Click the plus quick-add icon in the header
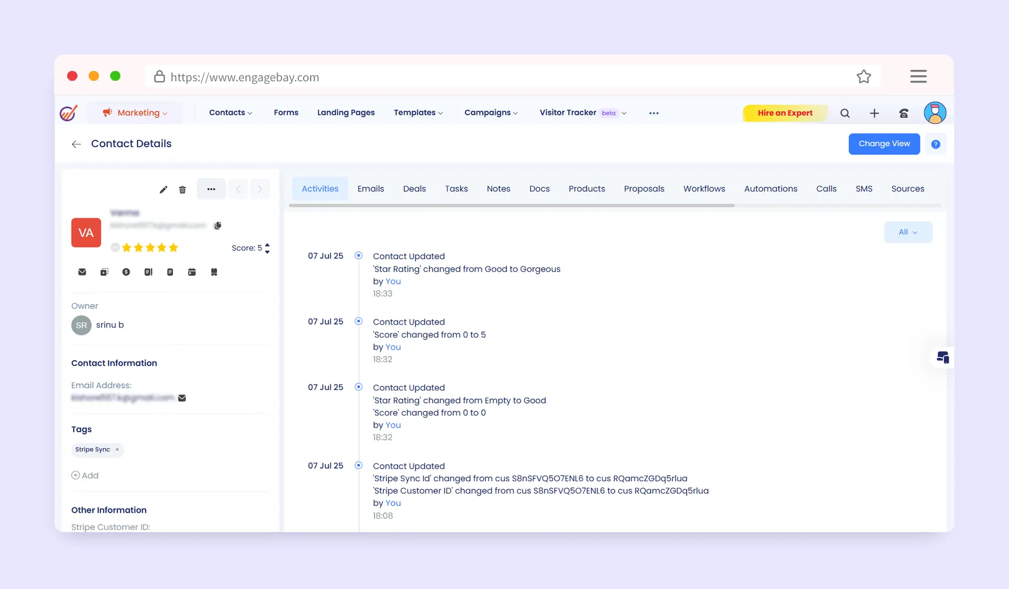The image size is (1009, 589). (x=874, y=113)
